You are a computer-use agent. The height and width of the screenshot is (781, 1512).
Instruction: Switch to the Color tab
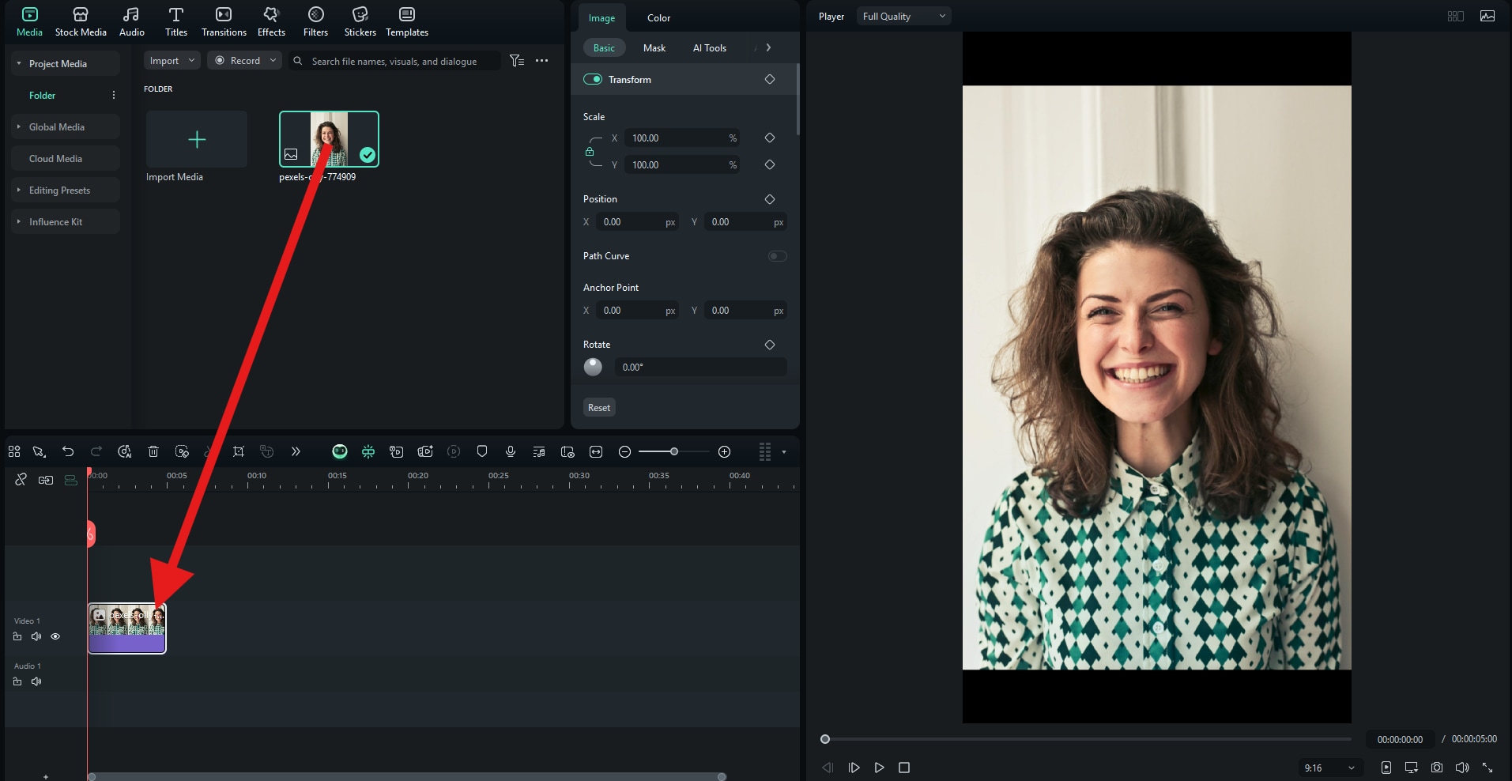(x=658, y=18)
